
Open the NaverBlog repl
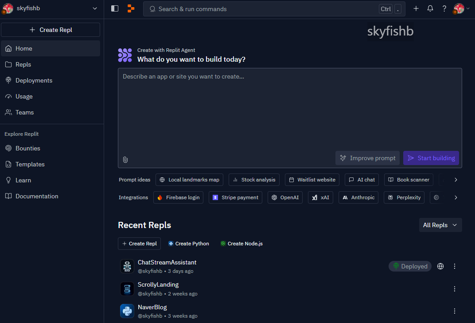[152, 307]
